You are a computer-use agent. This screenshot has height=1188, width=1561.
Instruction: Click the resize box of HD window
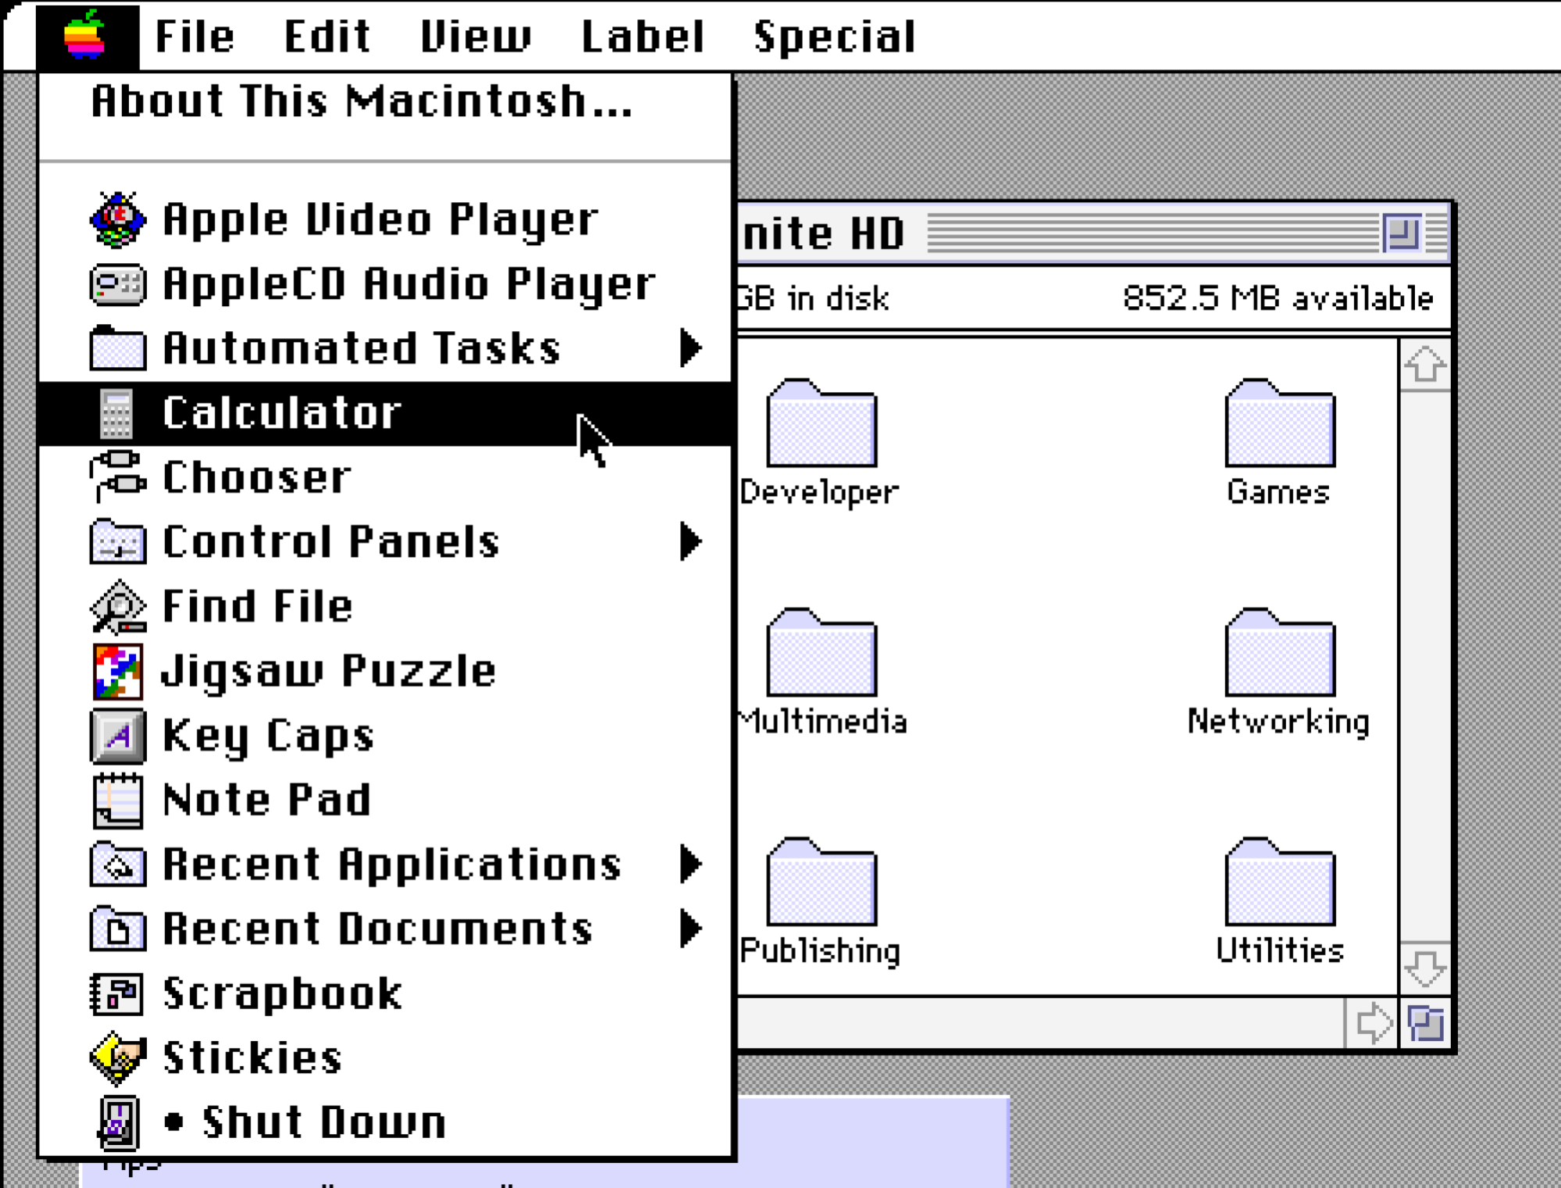pyautogui.click(x=1426, y=1023)
